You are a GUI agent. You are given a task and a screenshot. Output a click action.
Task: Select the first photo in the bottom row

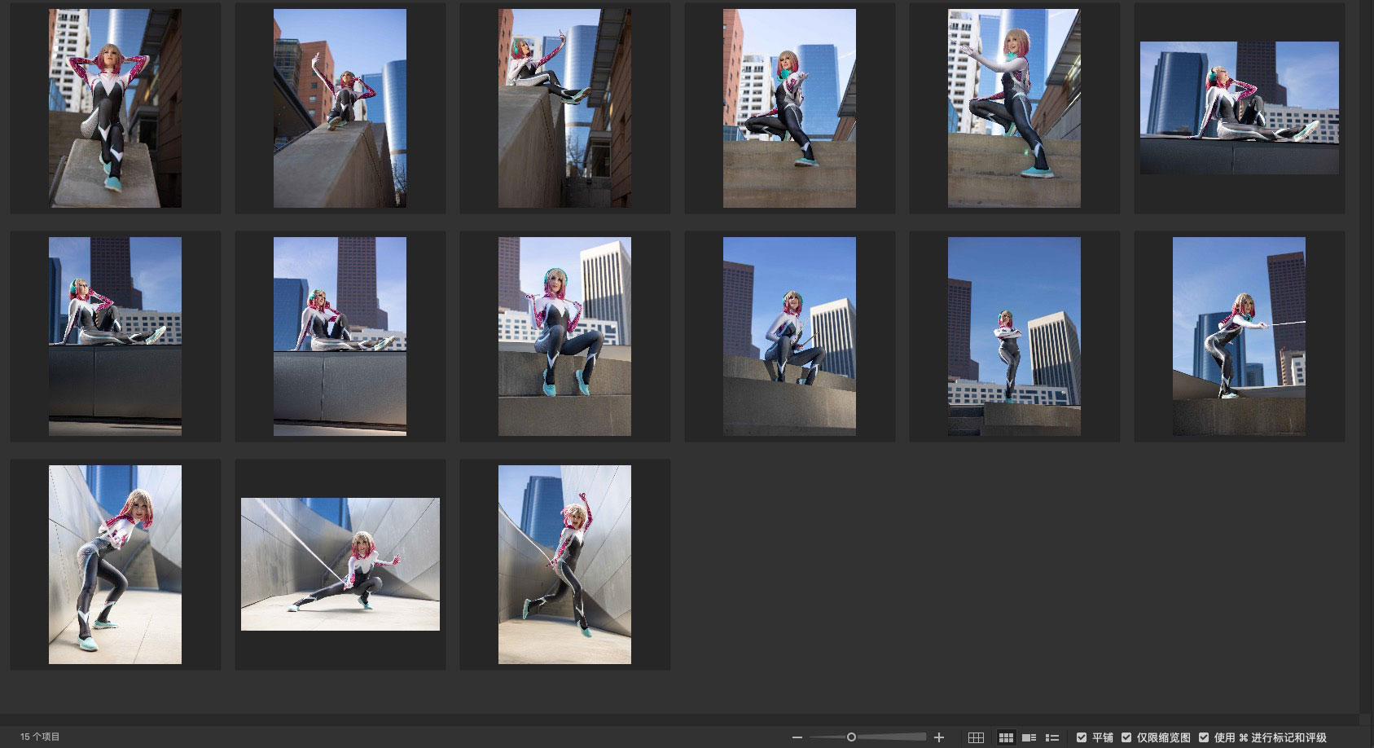[x=115, y=564]
